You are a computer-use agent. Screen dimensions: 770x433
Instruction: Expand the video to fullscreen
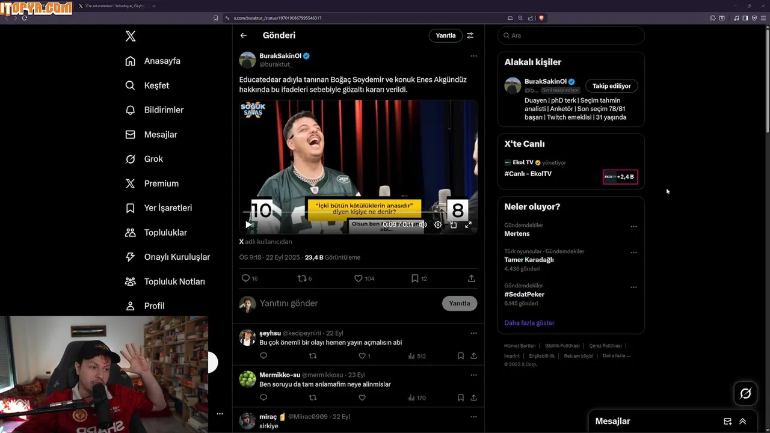(468, 224)
